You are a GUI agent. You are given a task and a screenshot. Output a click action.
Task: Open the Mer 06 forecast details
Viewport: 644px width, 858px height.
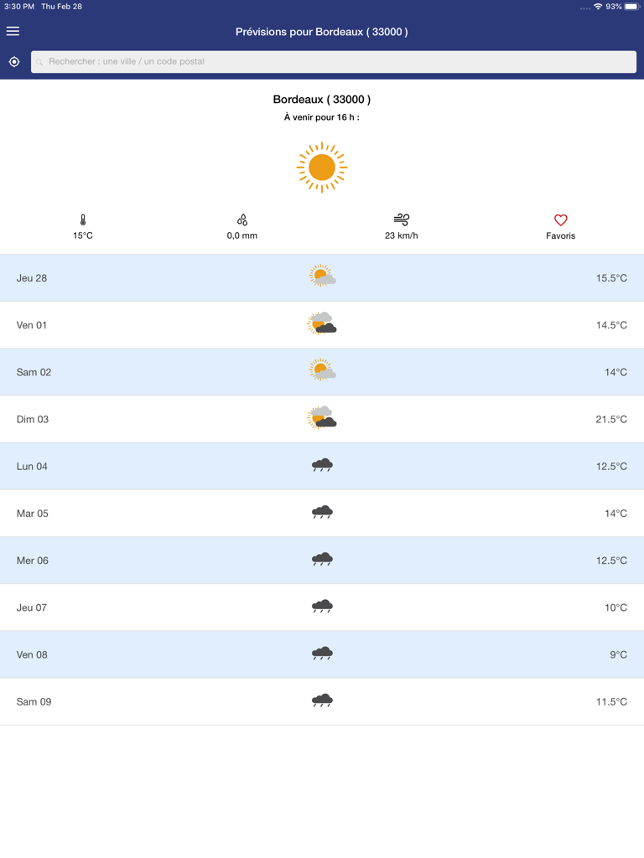click(x=322, y=561)
